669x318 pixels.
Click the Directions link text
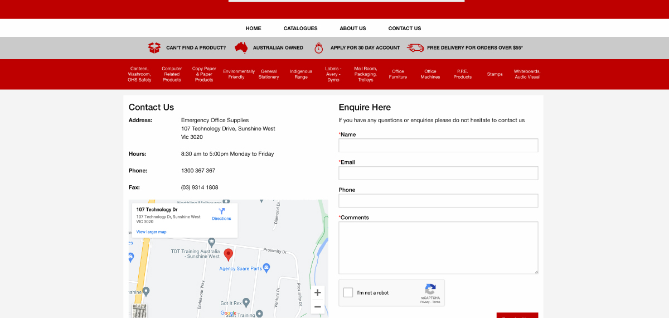point(221,219)
